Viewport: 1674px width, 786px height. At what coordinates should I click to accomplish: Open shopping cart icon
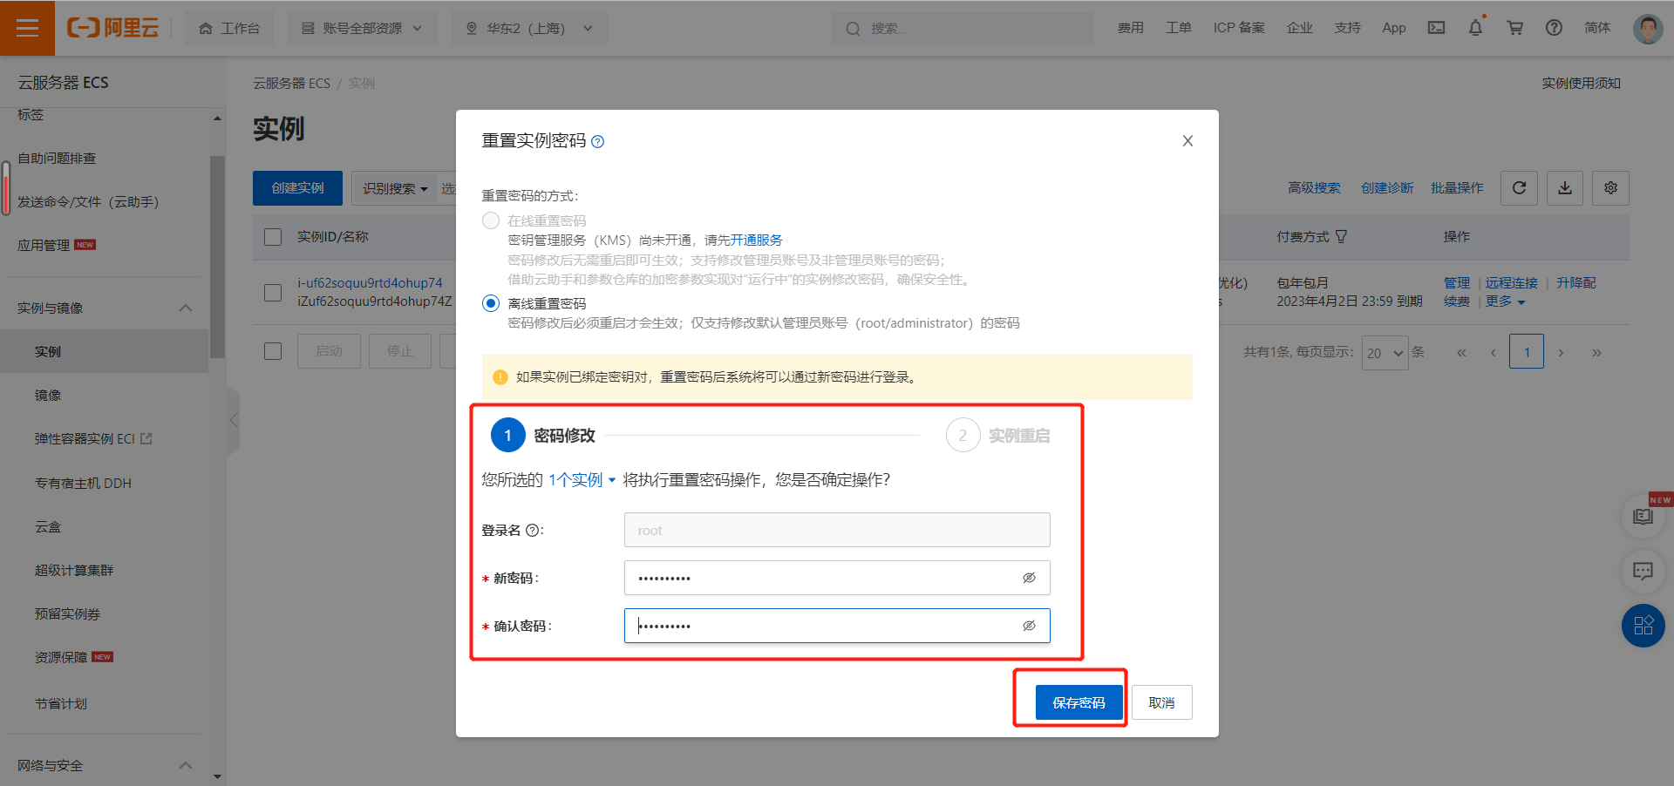pyautogui.click(x=1515, y=28)
